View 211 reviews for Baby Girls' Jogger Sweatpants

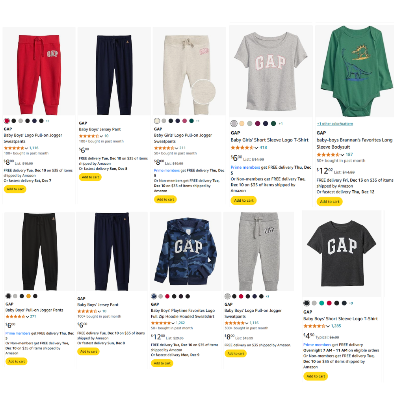pos(182,148)
